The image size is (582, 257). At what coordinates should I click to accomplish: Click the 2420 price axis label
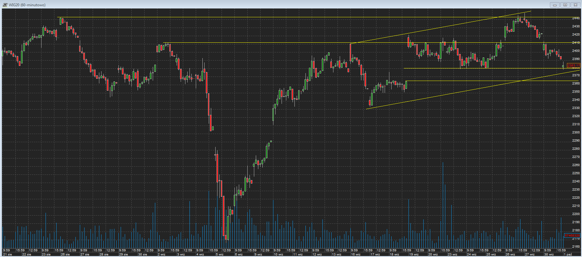pos(576,35)
